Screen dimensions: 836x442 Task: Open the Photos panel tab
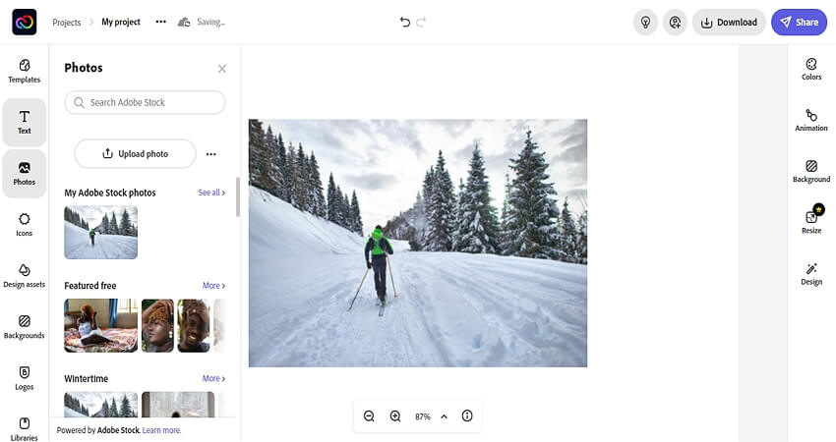(x=24, y=174)
